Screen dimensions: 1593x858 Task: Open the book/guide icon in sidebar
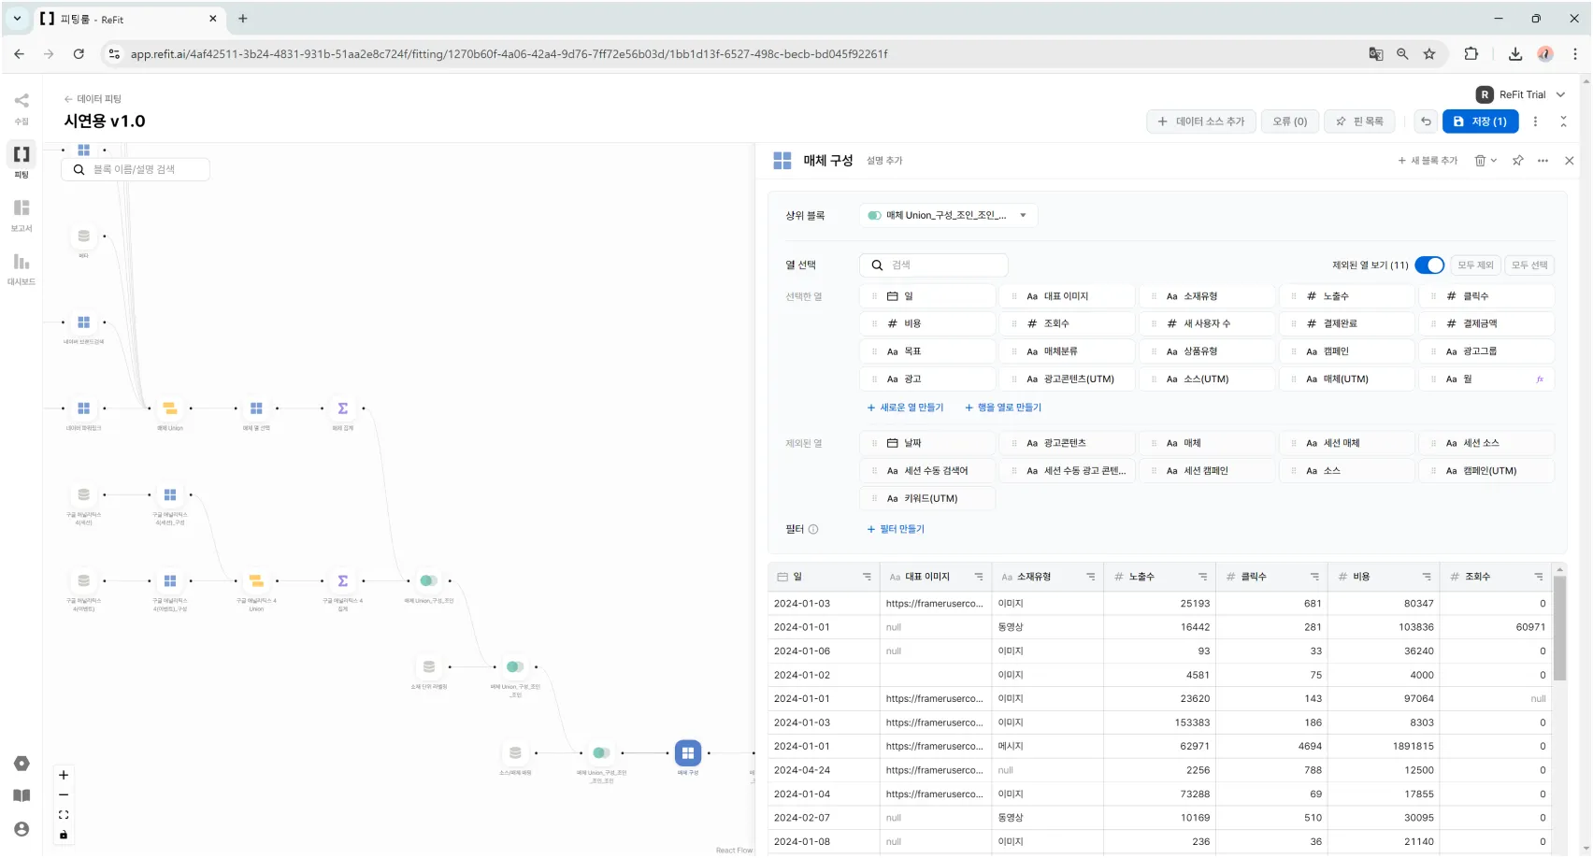[22, 796]
